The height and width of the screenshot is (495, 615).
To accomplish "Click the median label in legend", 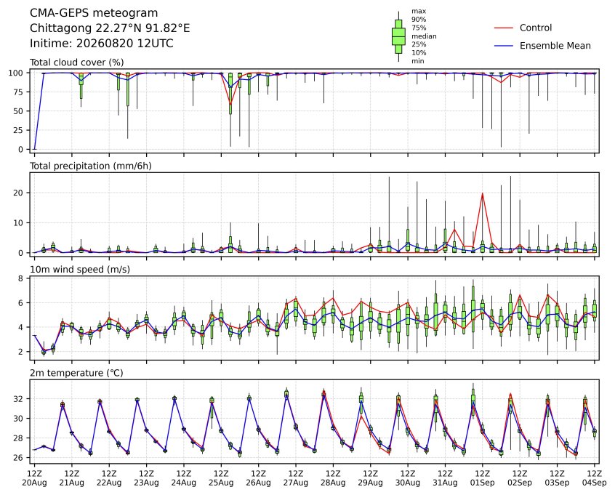I will [424, 36].
